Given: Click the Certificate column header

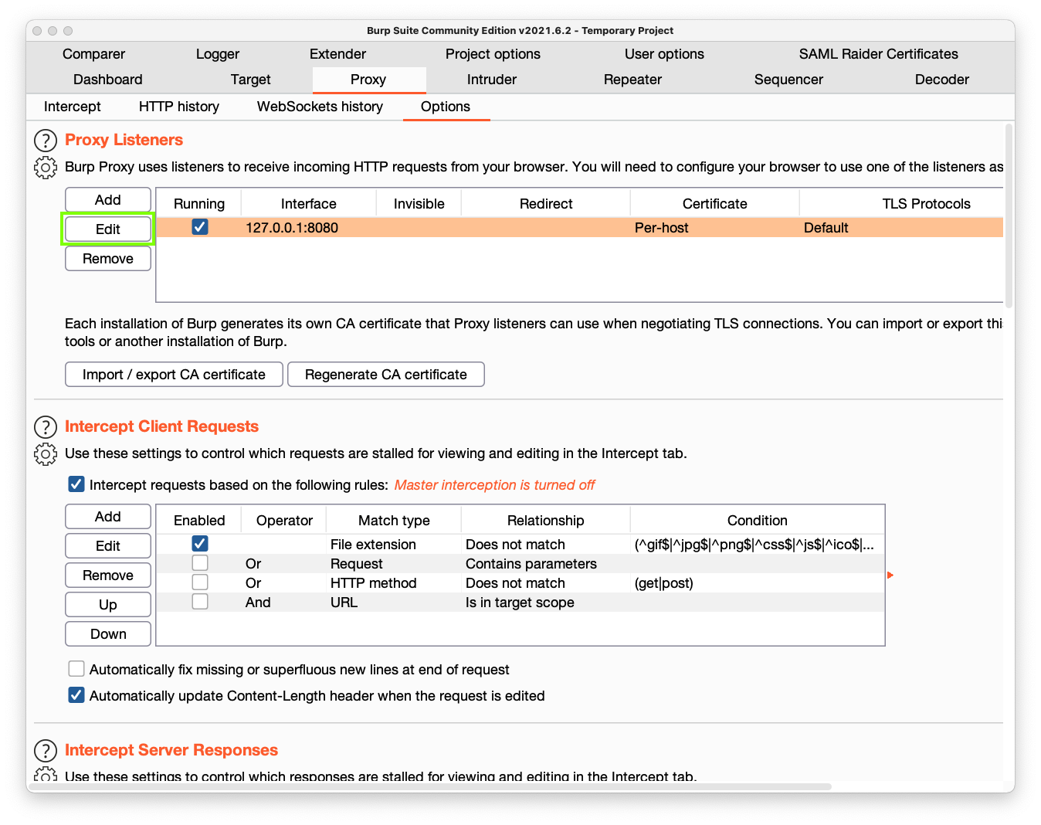Looking at the screenshot, I should pos(715,204).
